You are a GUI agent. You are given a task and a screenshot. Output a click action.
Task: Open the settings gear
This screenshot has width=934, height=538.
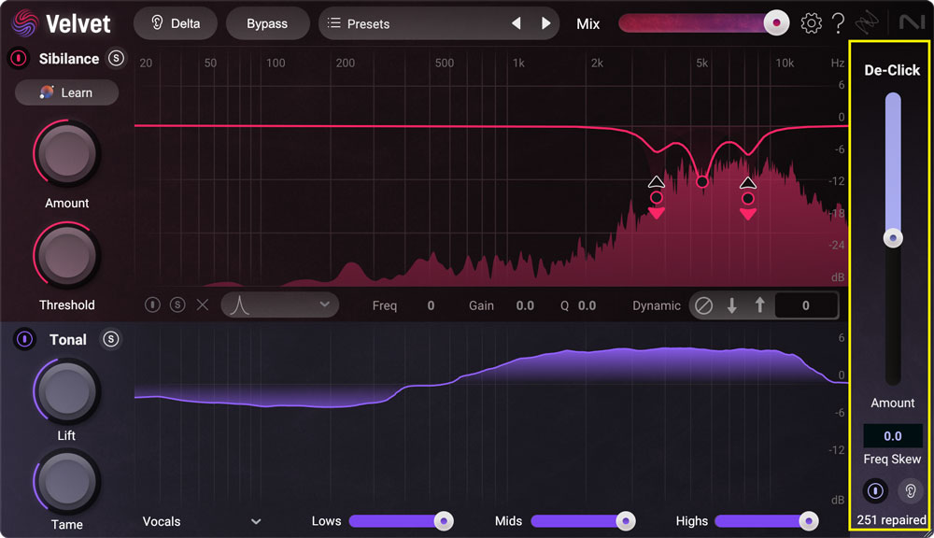[x=811, y=23]
